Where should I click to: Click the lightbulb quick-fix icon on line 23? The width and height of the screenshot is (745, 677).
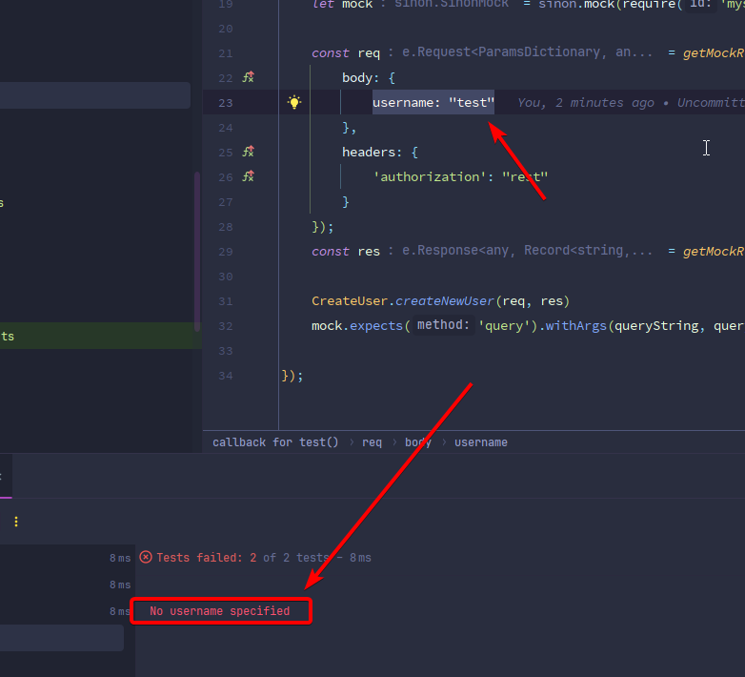click(x=294, y=103)
